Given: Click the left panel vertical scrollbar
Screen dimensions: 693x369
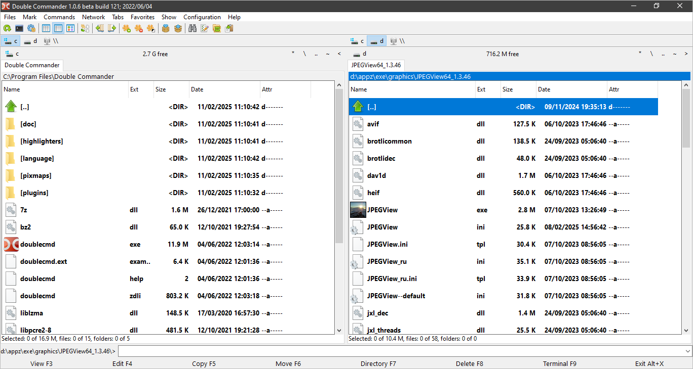Looking at the screenshot, I should [x=339, y=207].
